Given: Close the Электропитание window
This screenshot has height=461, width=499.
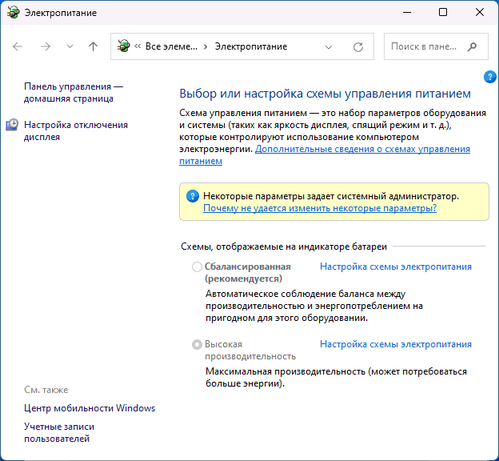Looking at the screenshot, I should (x=480, y=13).
